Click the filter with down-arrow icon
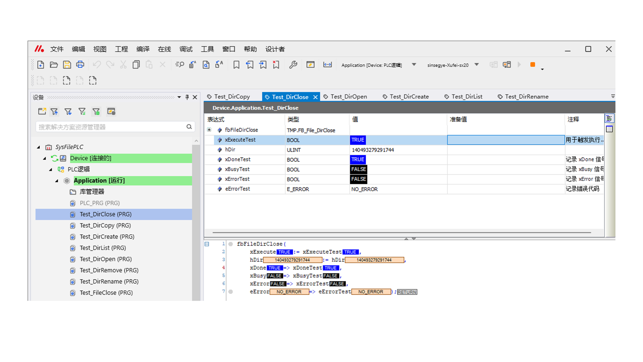643x362 pixels. tap(68, 111)
